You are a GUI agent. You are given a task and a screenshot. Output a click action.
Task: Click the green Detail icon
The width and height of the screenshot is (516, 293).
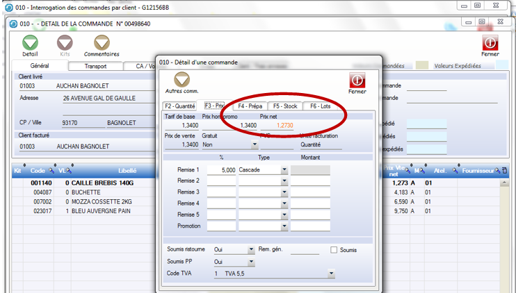click(30, 43)
